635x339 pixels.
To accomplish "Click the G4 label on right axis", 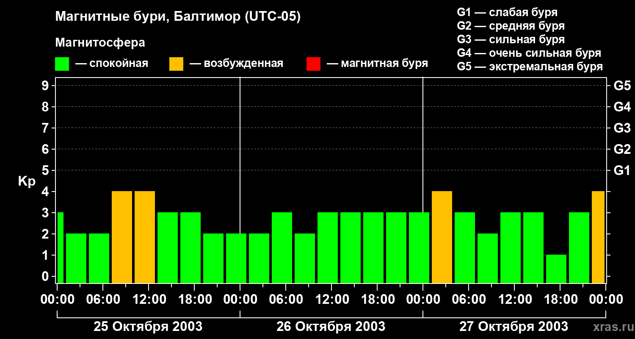I will point(622,107).
